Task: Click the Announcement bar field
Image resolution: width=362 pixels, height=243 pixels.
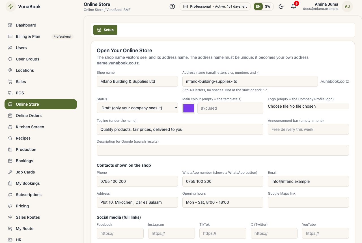Action: (308, 129)
